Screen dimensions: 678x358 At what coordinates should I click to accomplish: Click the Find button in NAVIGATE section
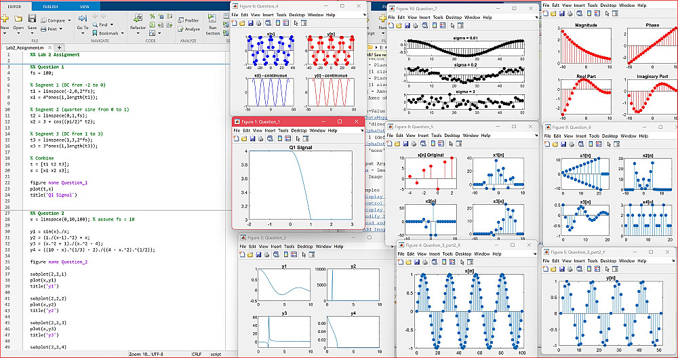[100, 24]
